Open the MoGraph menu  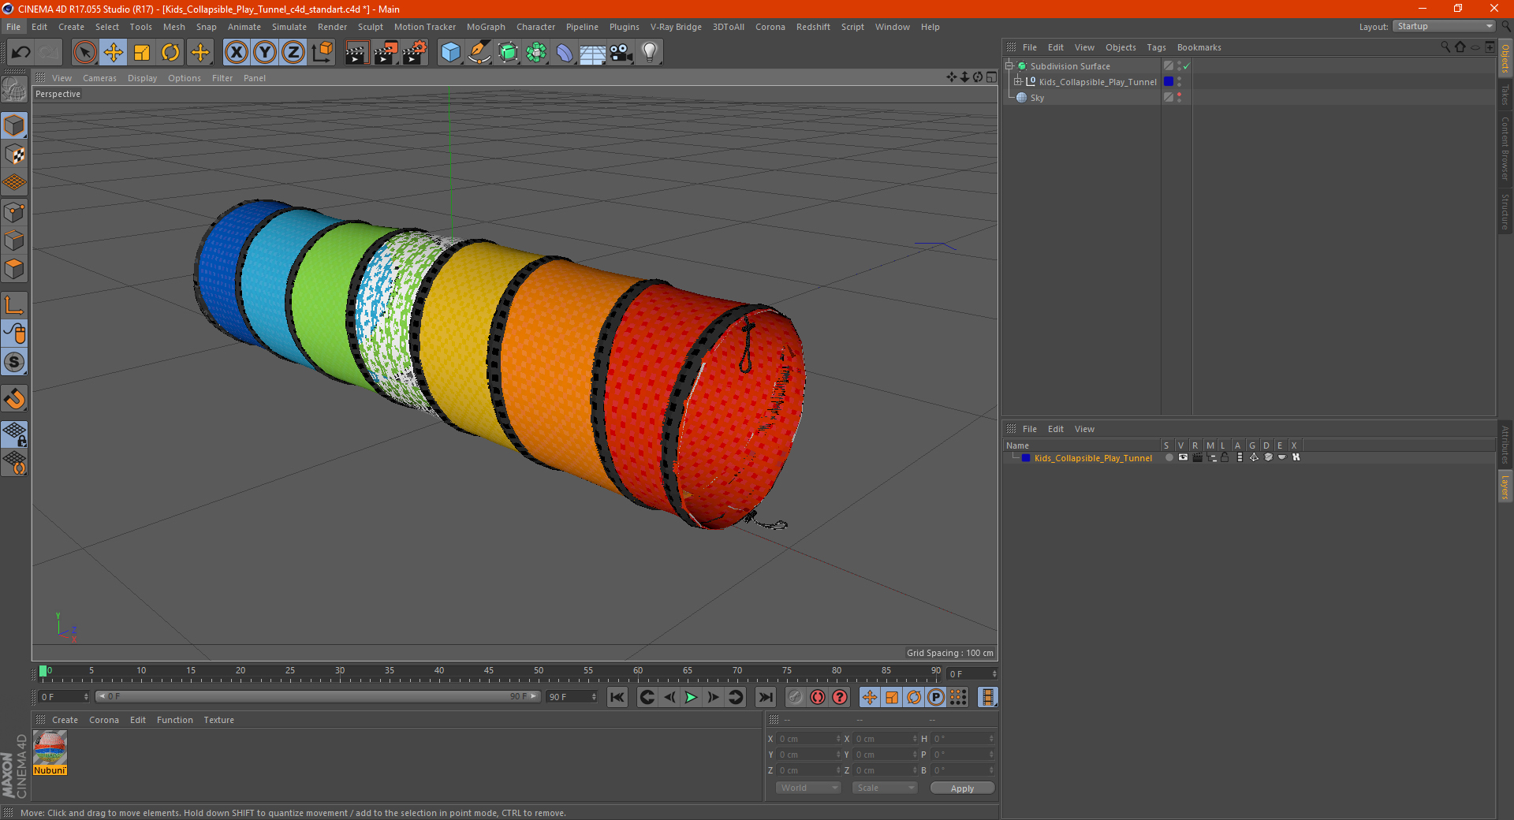pyautogui.click(x=486, y=27)
